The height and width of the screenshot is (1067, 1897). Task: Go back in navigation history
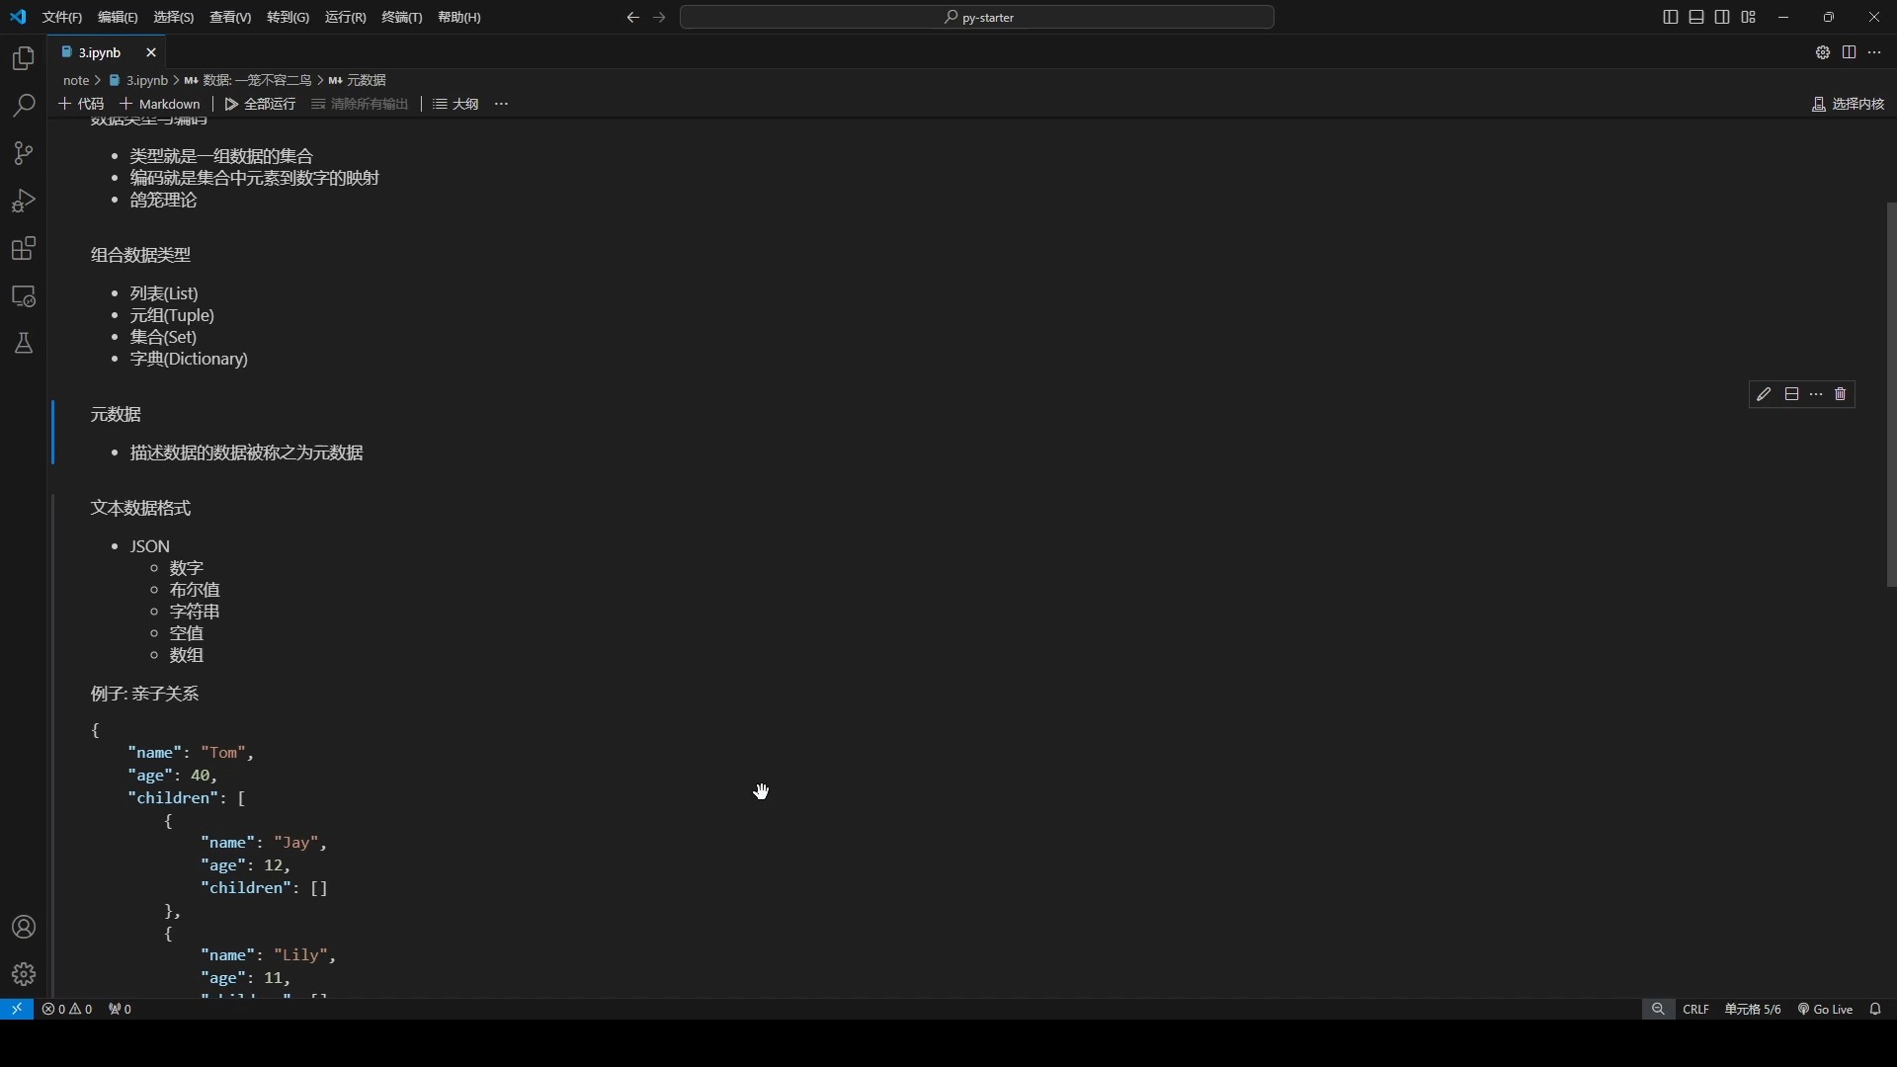pos(633,17)
